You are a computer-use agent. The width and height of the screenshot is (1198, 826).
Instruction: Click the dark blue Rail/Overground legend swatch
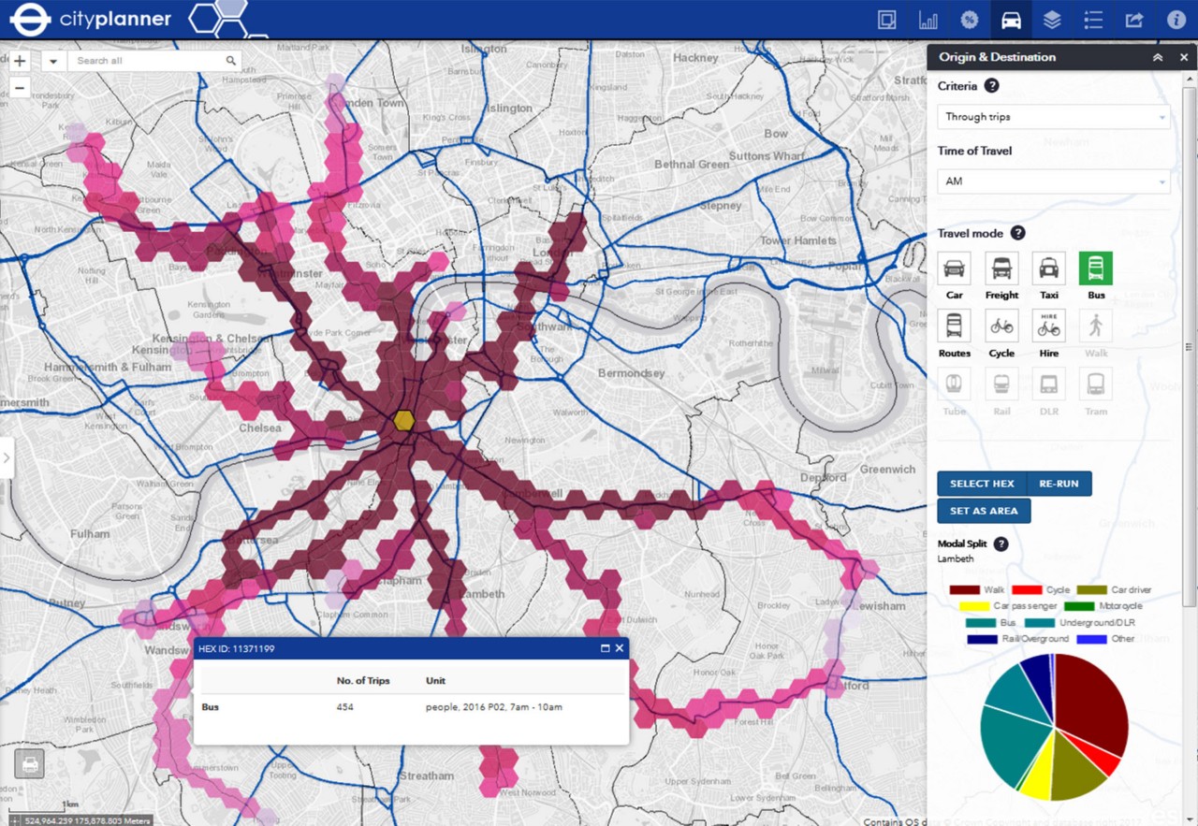click(x=983, y=639)
